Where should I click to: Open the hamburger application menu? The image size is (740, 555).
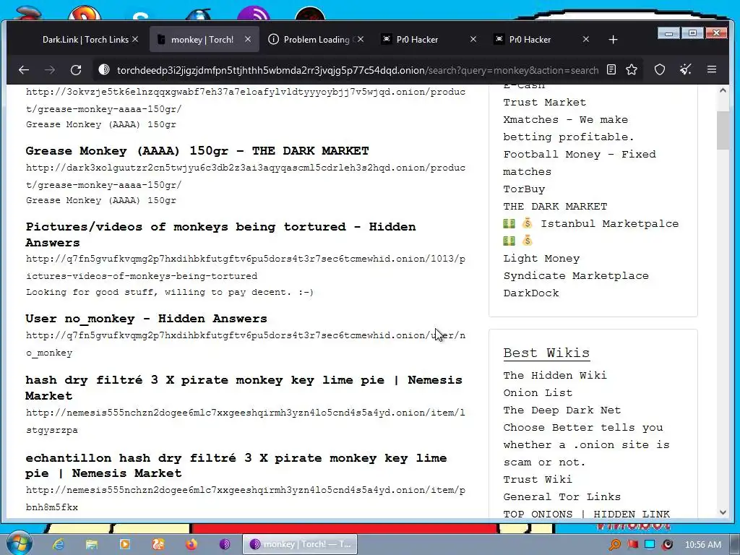pos(712,70)
